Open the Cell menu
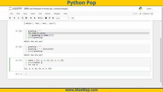This screenshot has width=163, height=92. point(40,14)
